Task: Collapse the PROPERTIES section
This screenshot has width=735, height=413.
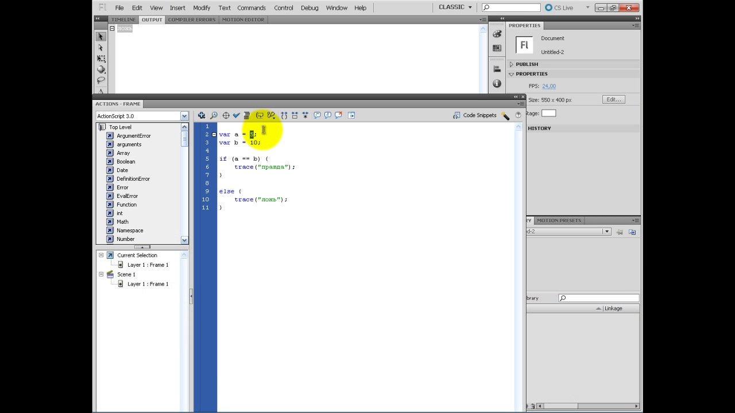Action: (x=511, y=74)
